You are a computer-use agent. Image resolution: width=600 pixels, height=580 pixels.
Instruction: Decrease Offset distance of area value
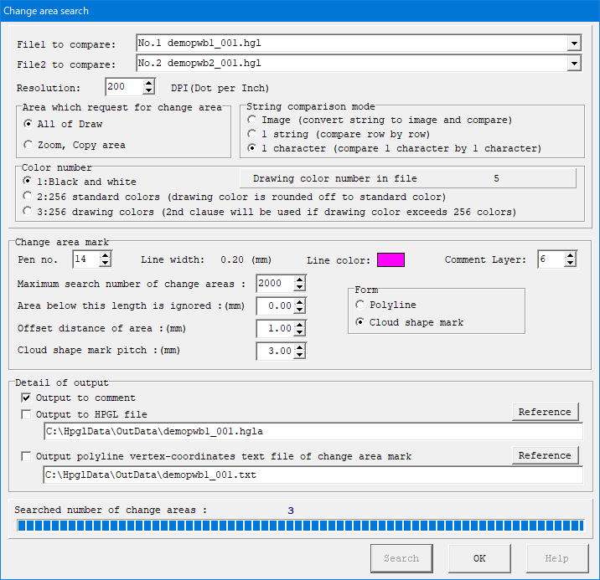pyautogui.click(x=300, y=332)
